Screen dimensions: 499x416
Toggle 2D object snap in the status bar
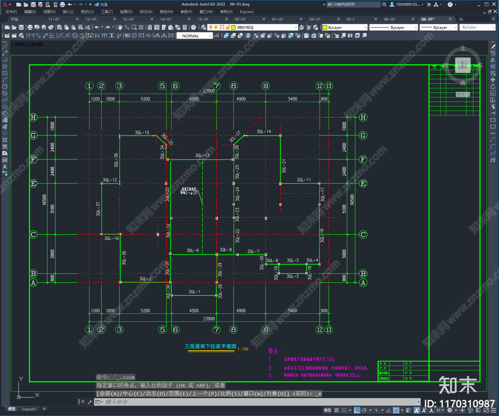point(396,410)
